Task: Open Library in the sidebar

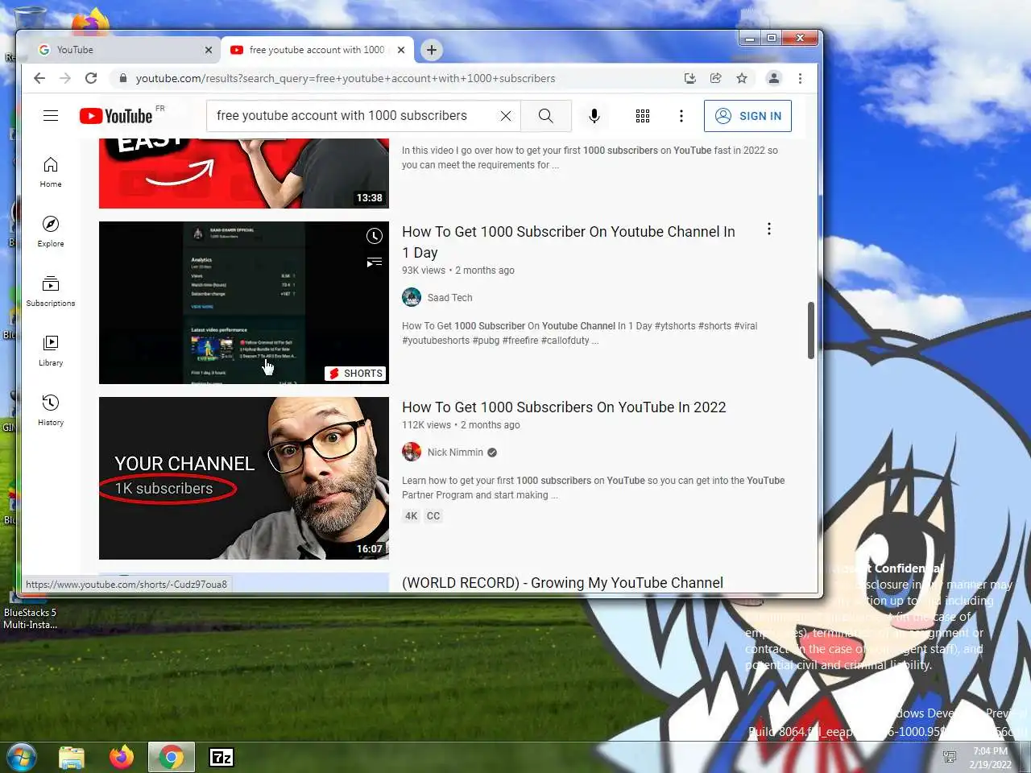Action: pos(51,351)
